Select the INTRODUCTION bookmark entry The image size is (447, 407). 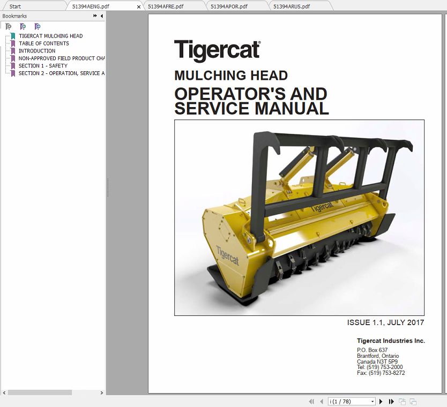tap(38, 51)
